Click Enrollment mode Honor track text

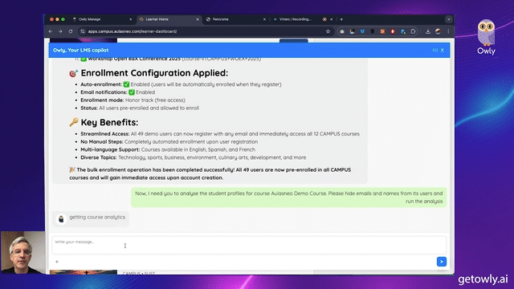[x=133, y=100]
